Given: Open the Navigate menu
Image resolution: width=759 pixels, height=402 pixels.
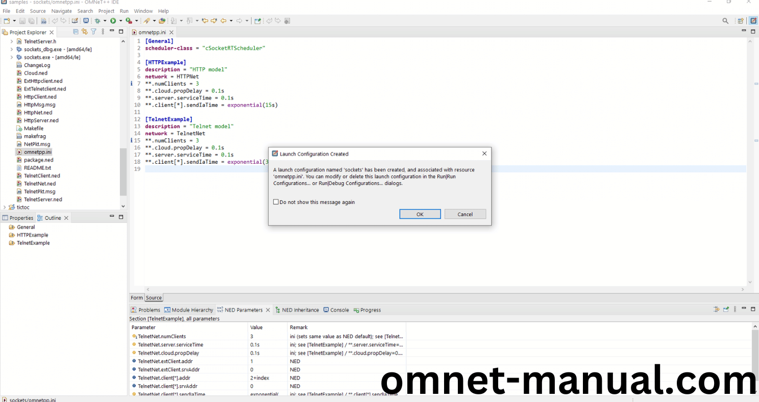Looking at the screenshot, I should click(61, 11).
